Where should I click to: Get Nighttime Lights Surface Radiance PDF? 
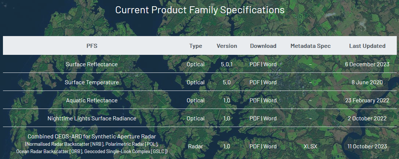[254, 119]
